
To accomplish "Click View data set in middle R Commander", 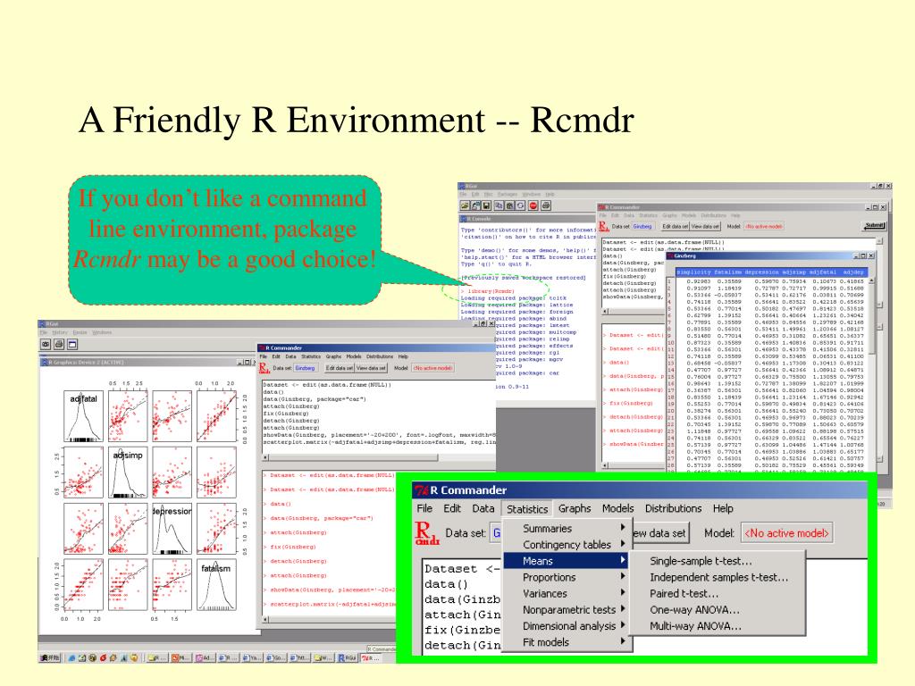I will coord(371,368).
